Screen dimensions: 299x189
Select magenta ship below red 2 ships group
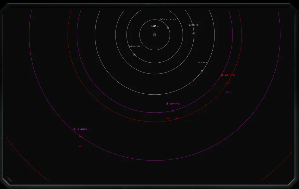pos(228,92)
